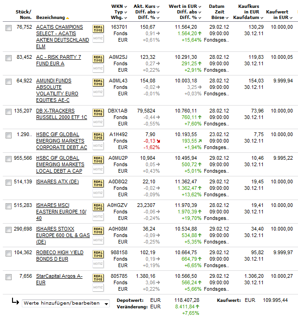Open NOTIZ for ISHARES STOXX EUROPE 600
Image resolution: width=298 pixels, height=319 pixels.
(98, 240)
